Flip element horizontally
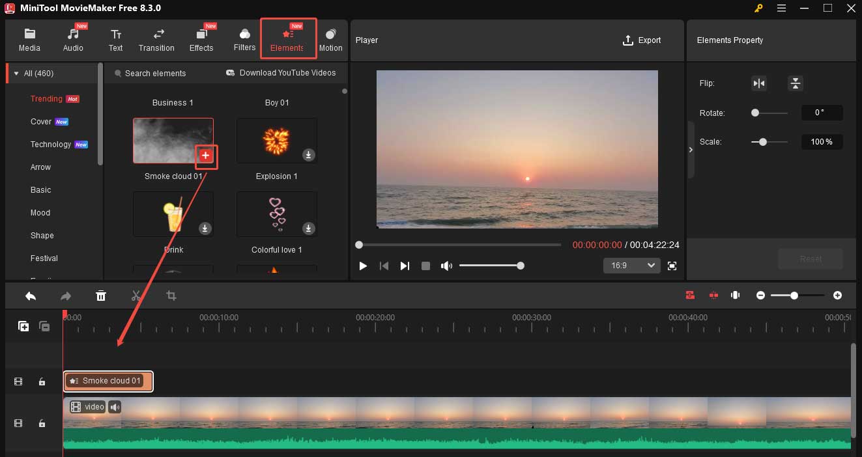This screenshot has height=457, width=862. coord(759,83)
